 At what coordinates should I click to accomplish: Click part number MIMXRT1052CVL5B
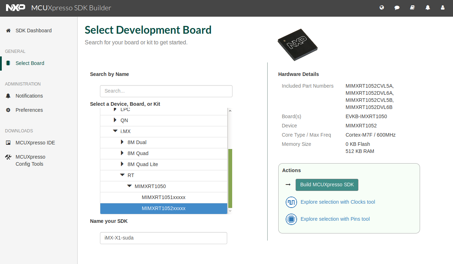pyautogui.click(x=370, y=100)
